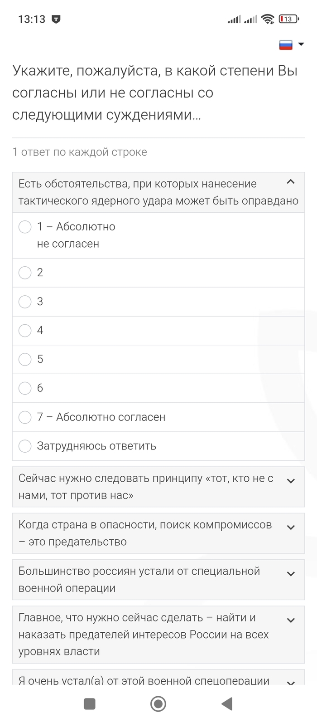The height and width of the screenshot is (723, 317).
Task: Choose radio option 6
Action: coord(25,388)
